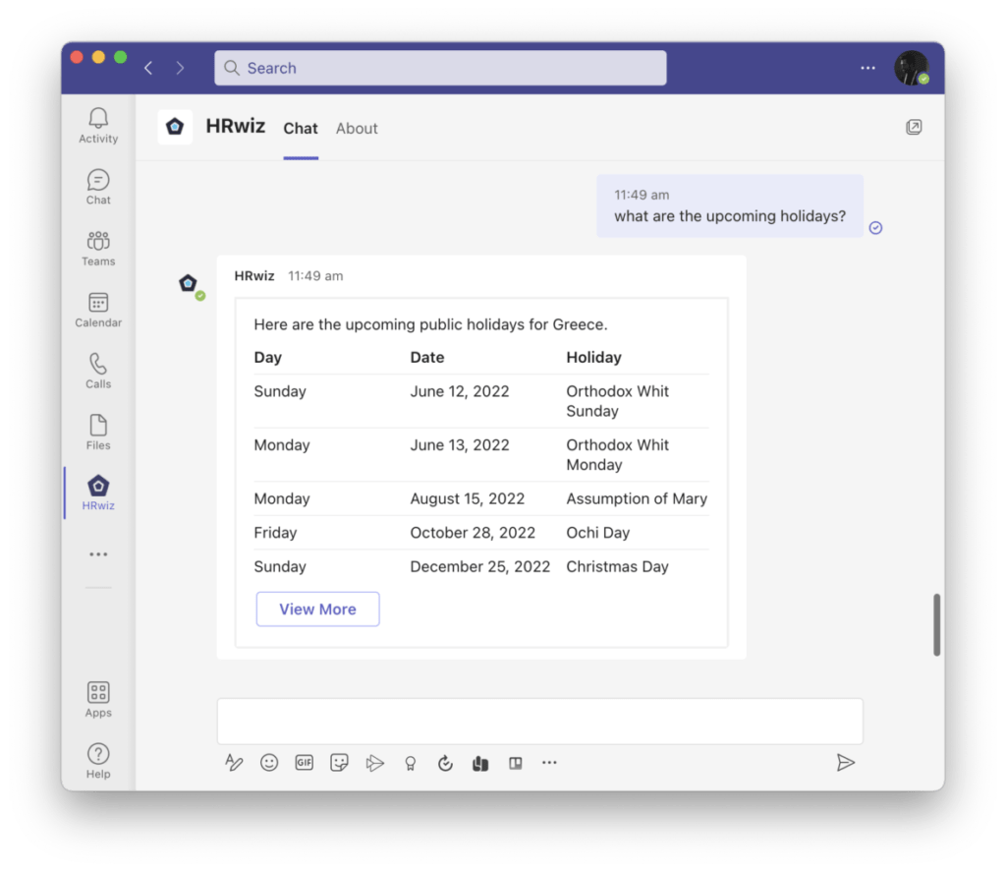Click in the Search box
Image resolution: width=1006 pixels, height=872 pixels.
[440, 68]
